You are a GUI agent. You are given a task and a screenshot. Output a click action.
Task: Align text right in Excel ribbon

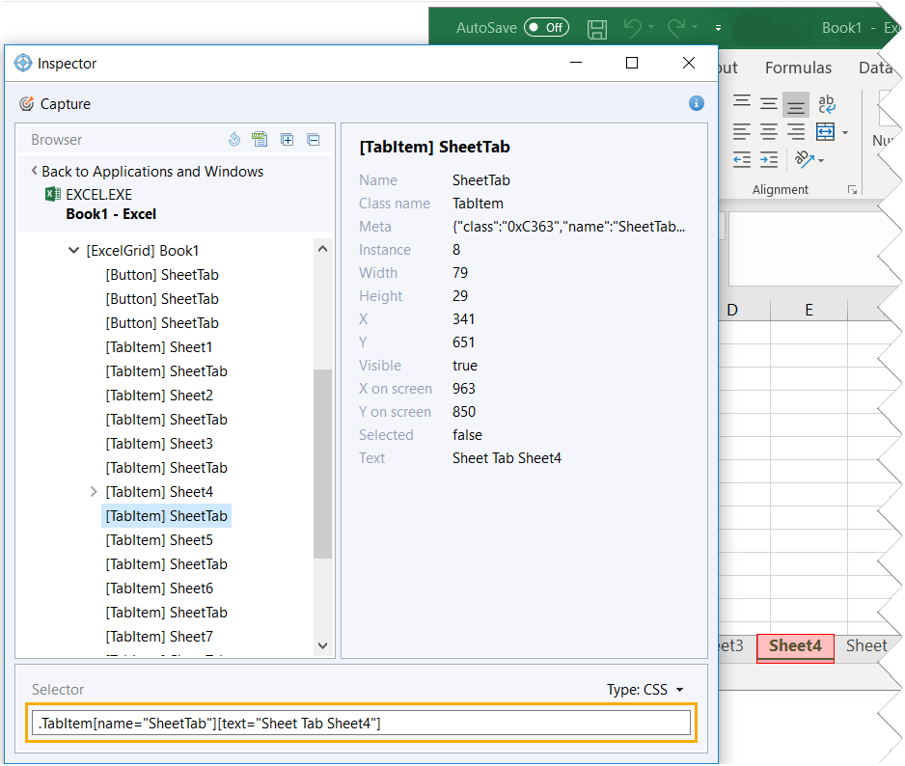point(795,132)
